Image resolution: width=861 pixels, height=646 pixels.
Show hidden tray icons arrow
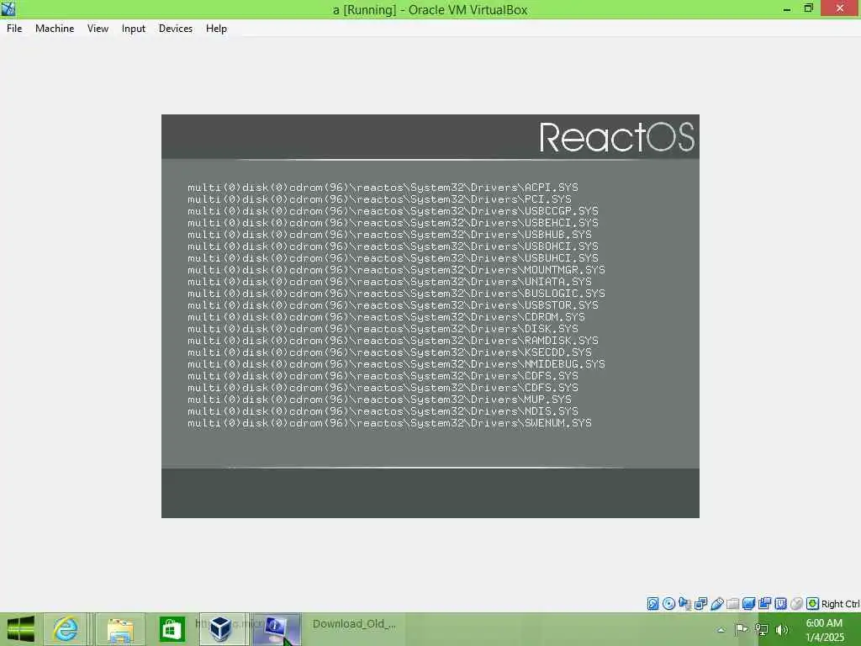point(721,630)
